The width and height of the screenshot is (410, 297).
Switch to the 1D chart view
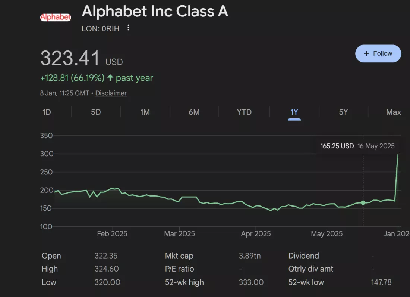(x=47, y=112)
